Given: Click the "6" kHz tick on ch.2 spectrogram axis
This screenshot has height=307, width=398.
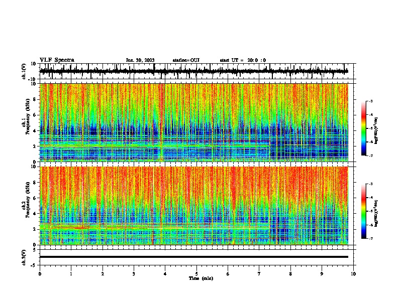Looking at the screenshot, I should (35, 198).
